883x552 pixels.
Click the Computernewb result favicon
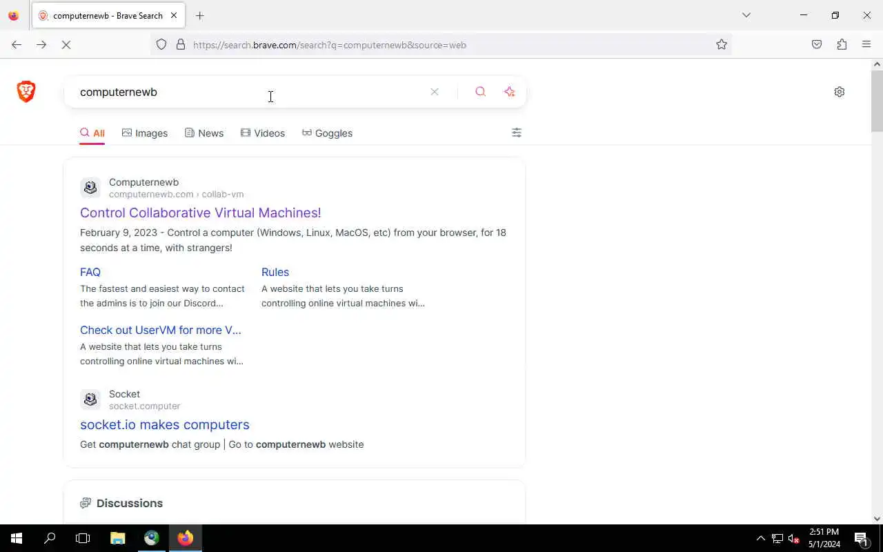point(90,188)
